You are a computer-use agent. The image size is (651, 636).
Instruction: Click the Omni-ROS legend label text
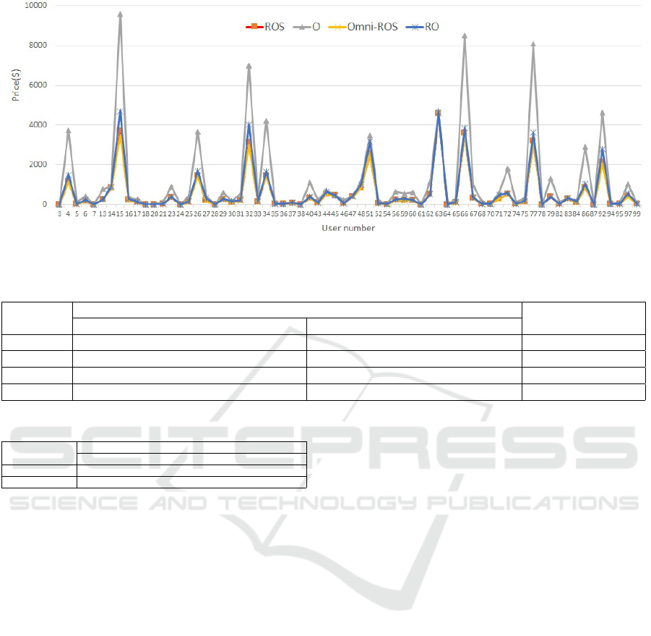(379, 27)
